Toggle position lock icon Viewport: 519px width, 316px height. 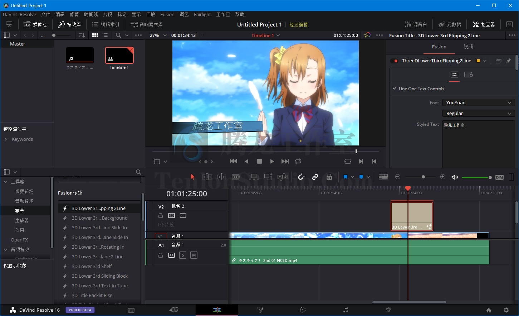click(x=329, y=177)
